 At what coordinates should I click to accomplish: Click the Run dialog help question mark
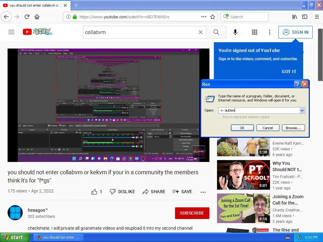coord(297,84)
